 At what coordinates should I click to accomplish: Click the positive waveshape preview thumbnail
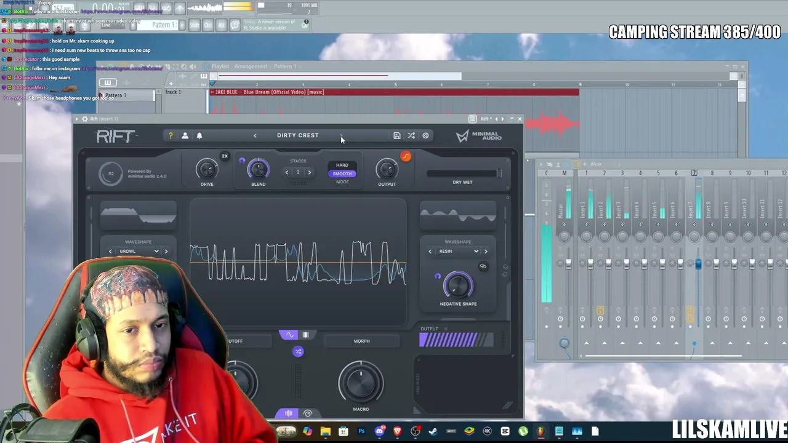click(x=139, y=215)
